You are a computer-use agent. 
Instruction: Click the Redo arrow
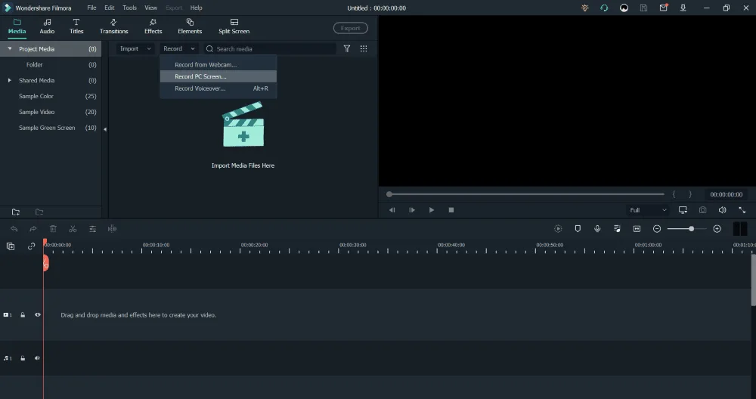click(x=33, y=229)
